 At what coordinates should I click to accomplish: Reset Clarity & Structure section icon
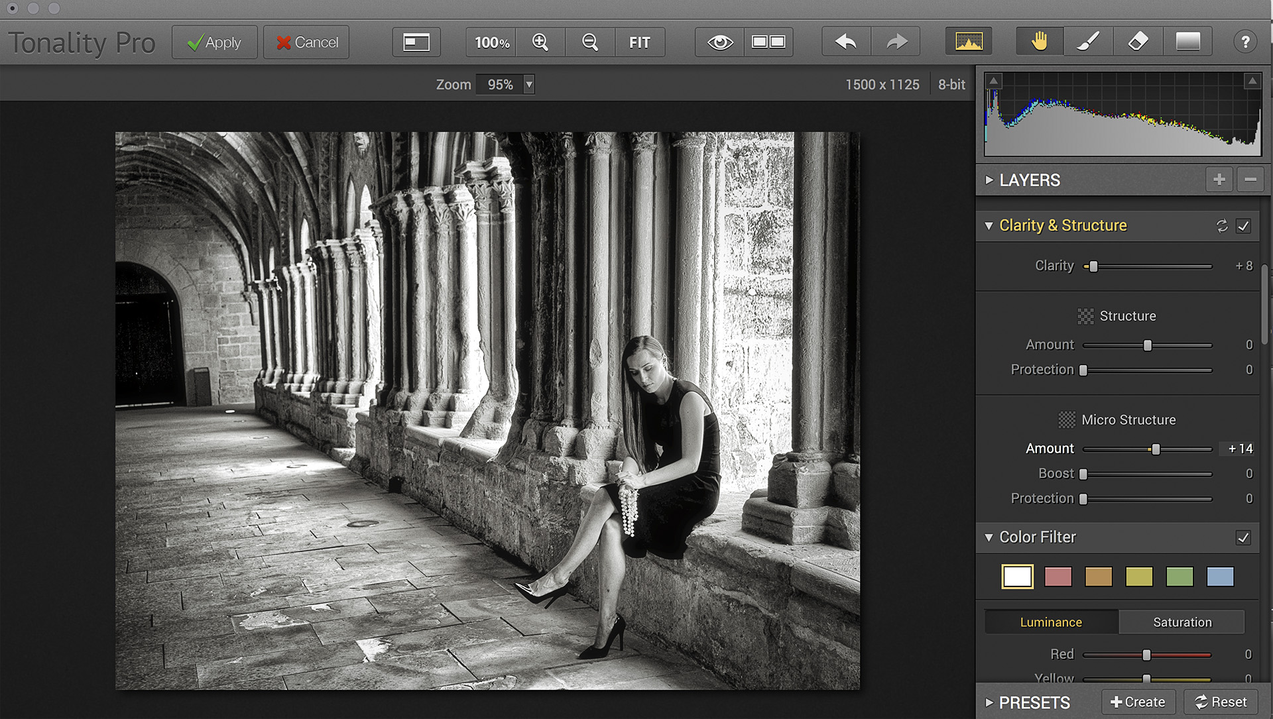tap(1222, 226)
